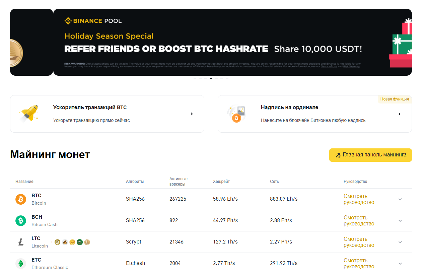Expand the Ethereum Classic row chevron

(400, 264)
